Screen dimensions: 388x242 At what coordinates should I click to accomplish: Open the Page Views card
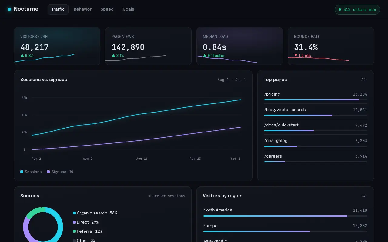click(x=148, y=46)
